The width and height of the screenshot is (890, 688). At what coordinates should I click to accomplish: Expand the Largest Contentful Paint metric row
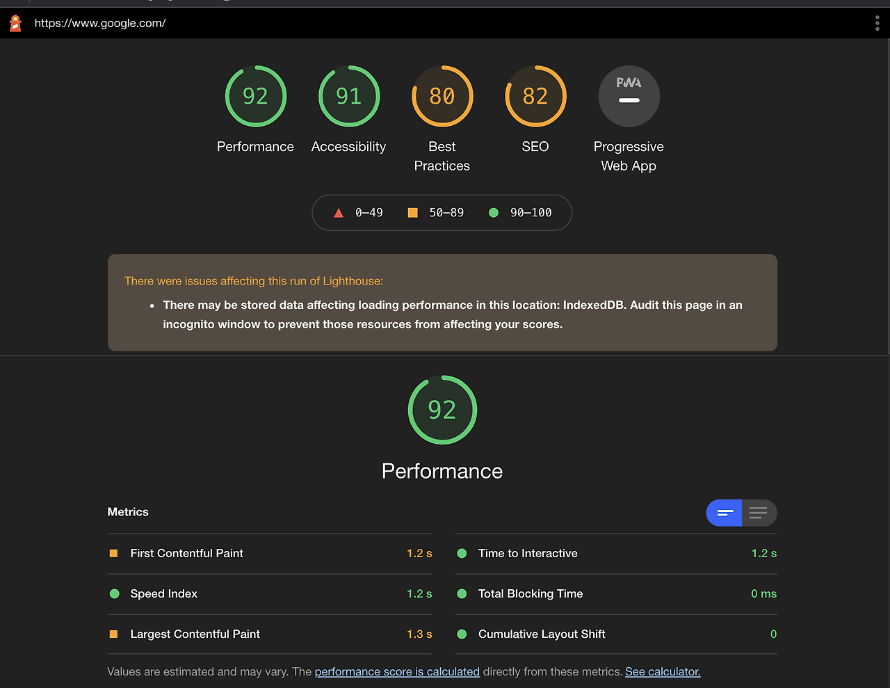click(x=270, y=634)
